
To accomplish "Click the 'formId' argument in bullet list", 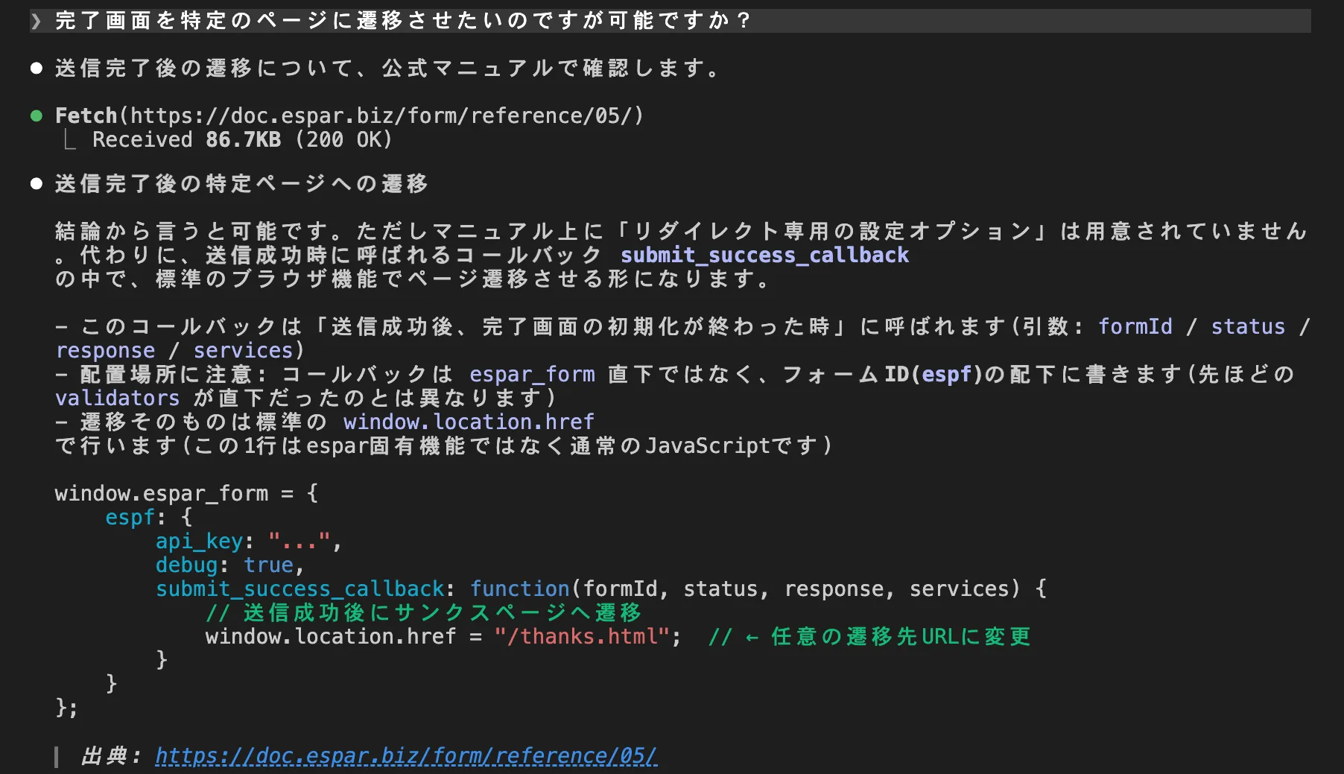I will (1135, 326).
